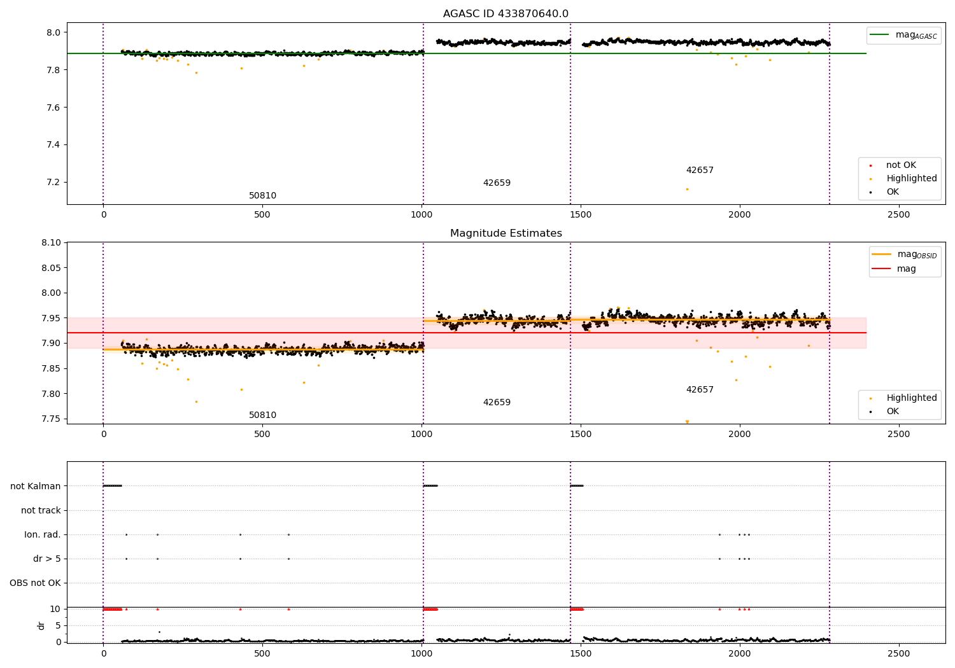This screenshot has width=955, height=668.
Task: Click the 10 tick on the dr axis
Action: [55, 609]
